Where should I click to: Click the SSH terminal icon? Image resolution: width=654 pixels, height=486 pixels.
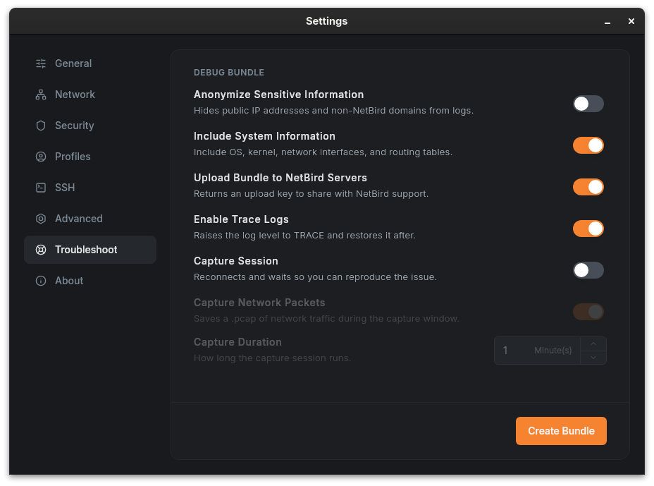(41, 188)
